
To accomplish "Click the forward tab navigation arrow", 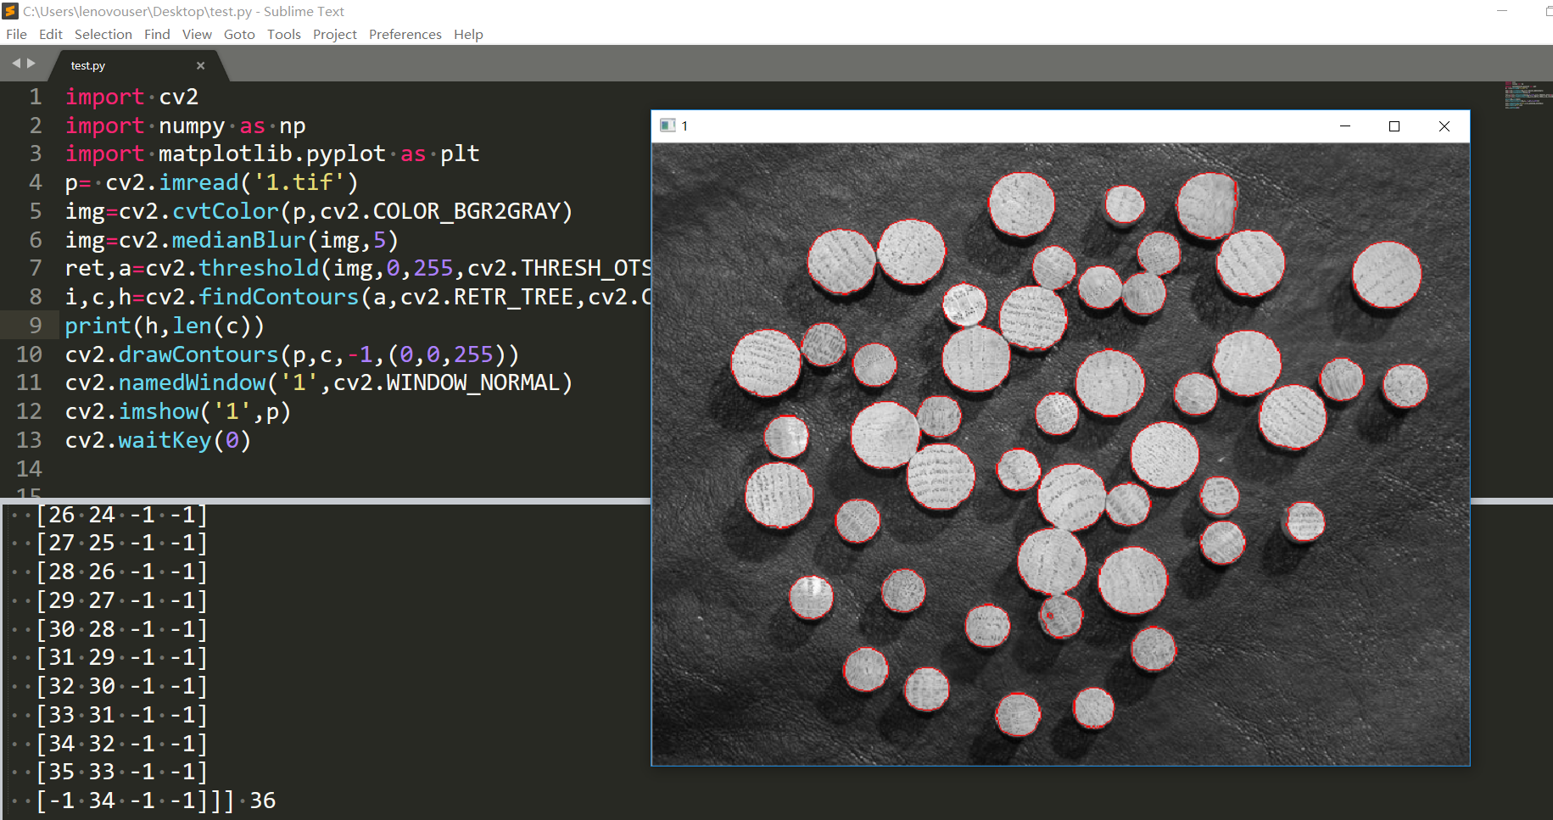I will pyautogui.click(x=31, y=64).
